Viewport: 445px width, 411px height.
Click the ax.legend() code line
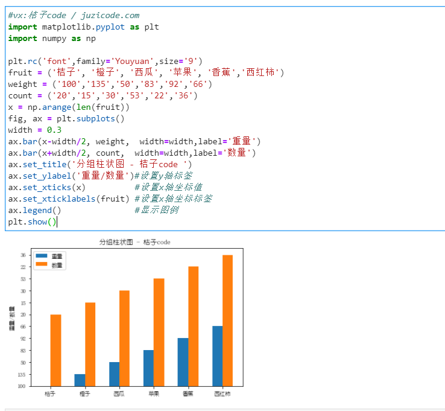click(x=34, y=210)
